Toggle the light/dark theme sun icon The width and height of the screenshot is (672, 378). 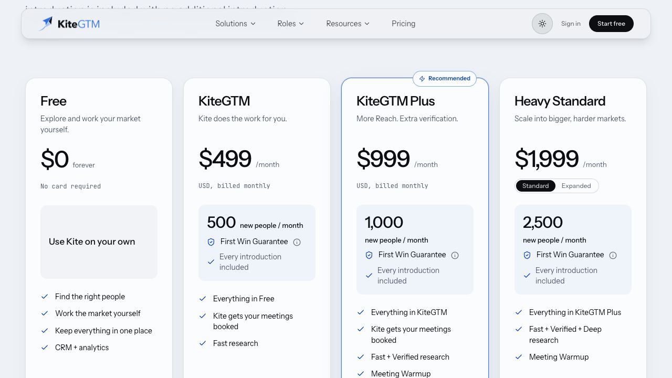tap(542, 24)
